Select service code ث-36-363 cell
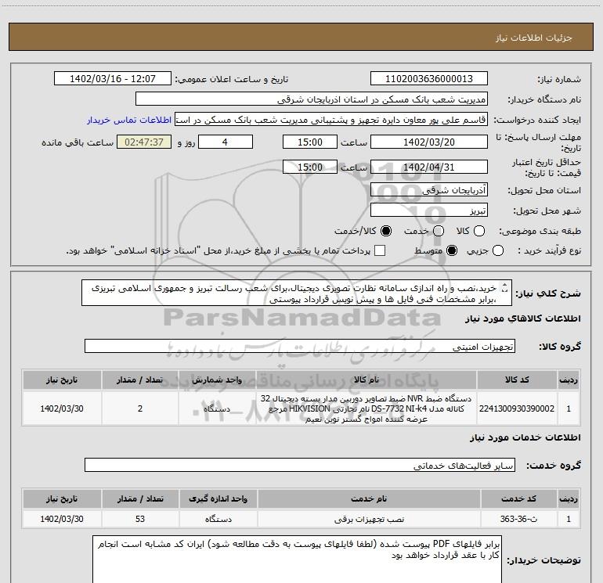Viewport: 603px width, 583px height. click(x=518, y=519)
